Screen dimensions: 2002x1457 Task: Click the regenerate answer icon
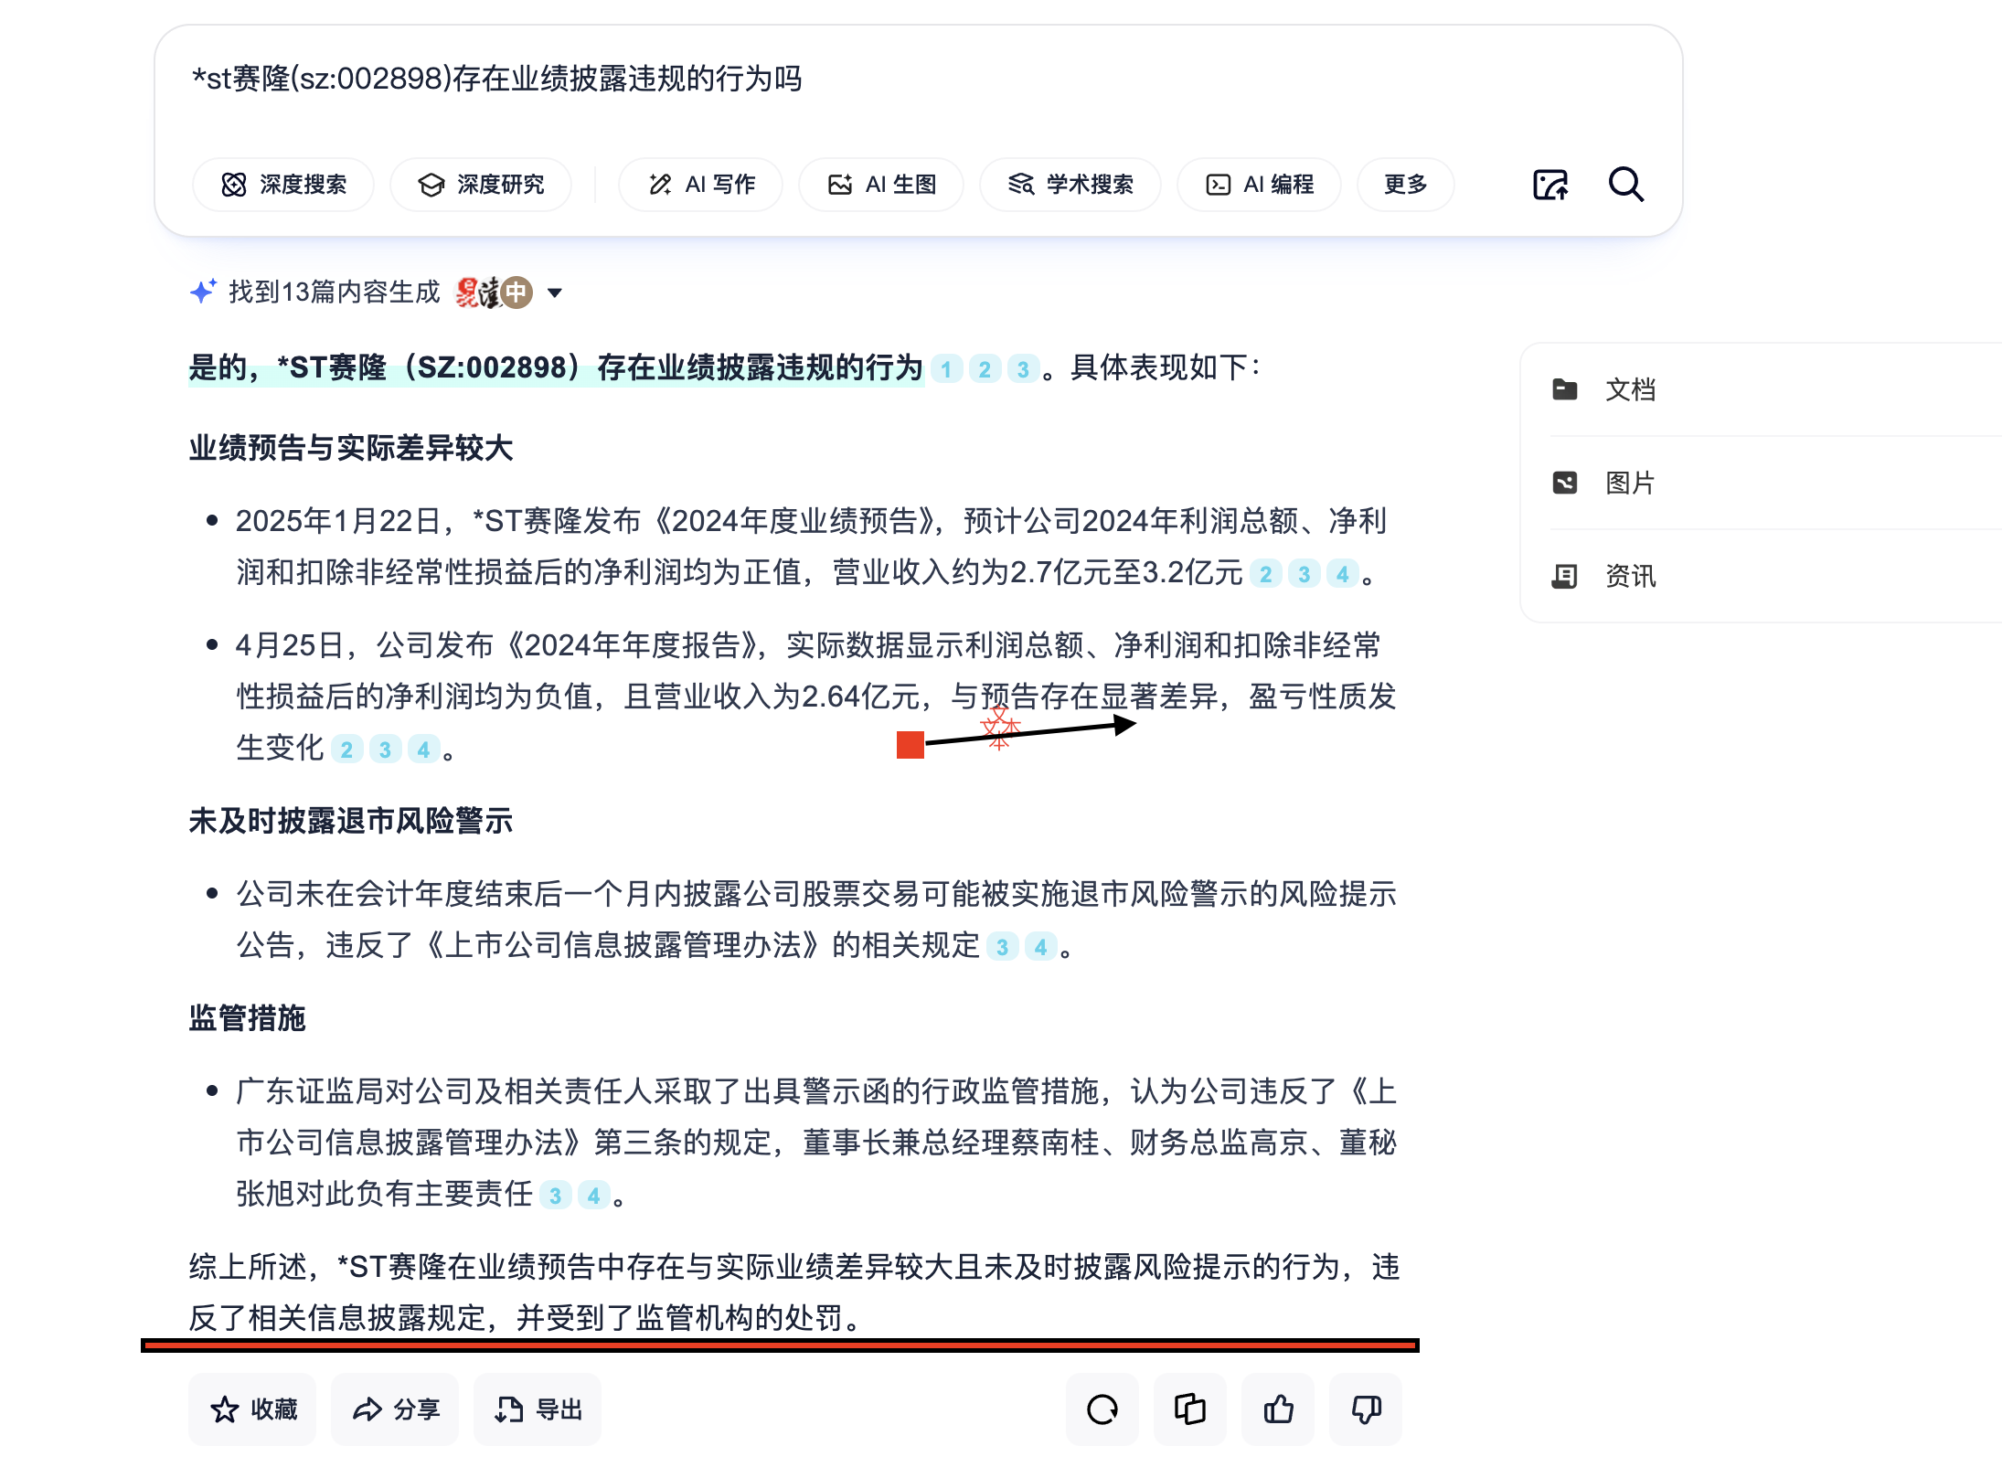(1102, 1409)
